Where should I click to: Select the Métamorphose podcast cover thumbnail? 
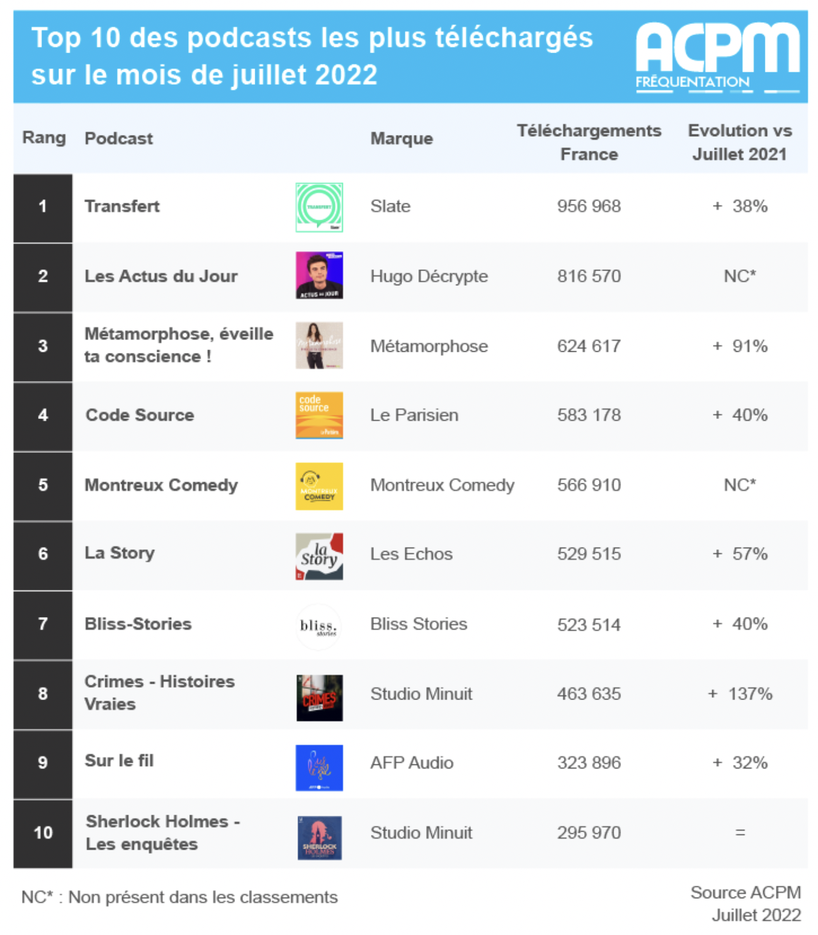[319, 345]
